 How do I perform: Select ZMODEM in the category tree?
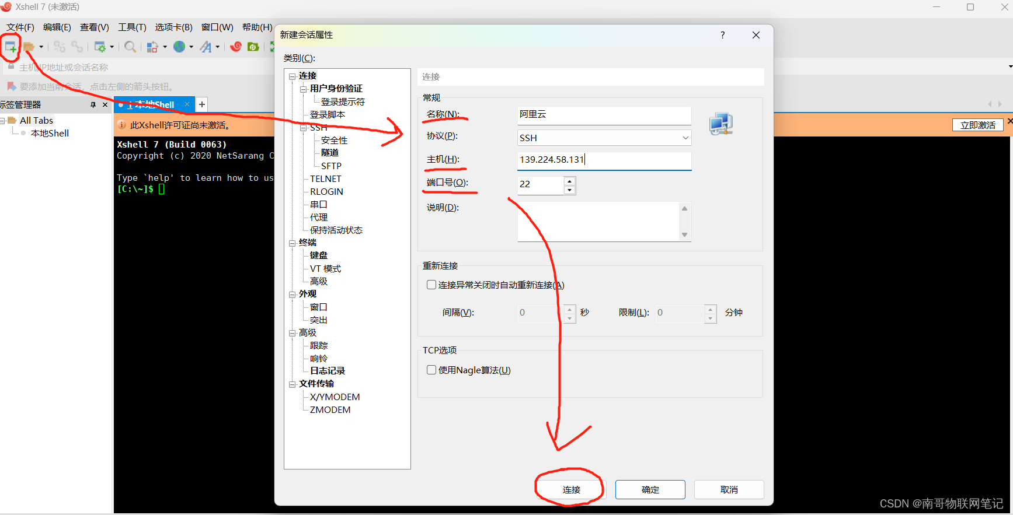330,410
